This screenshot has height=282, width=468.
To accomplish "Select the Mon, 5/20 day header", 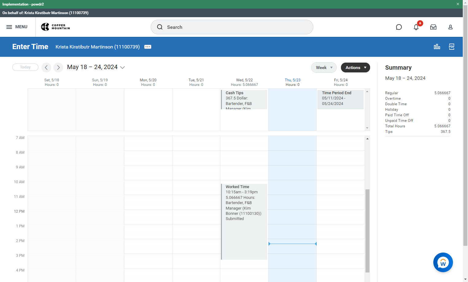I will (x=148, y=82).
